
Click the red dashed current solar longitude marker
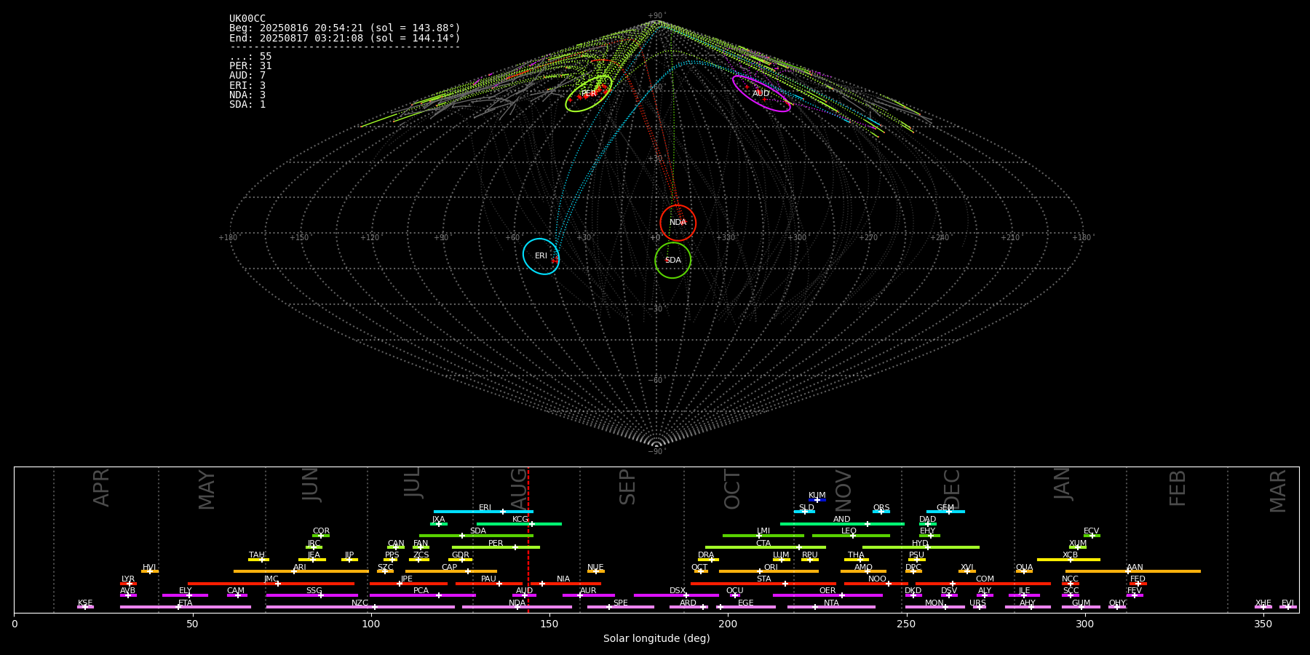pyautogui.click(x=528, y=539)
